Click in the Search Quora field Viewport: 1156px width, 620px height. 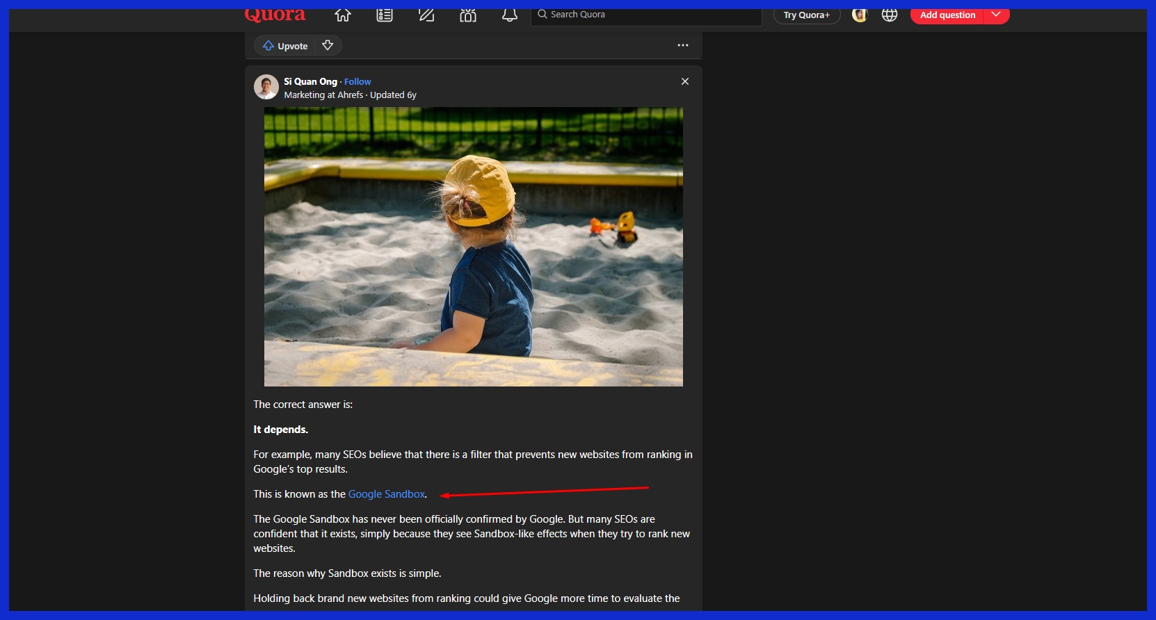coord(647,15)
